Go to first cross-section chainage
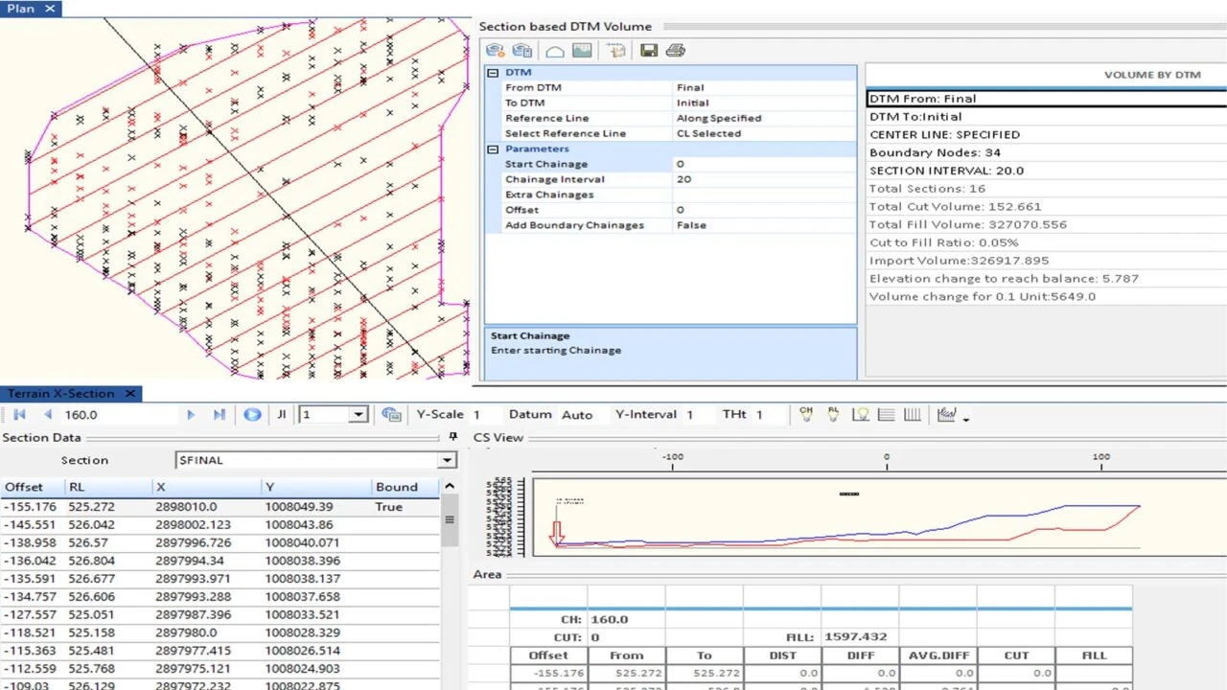Image resolution: width=1227 pixels, height=690 pixels. (19, 415)
